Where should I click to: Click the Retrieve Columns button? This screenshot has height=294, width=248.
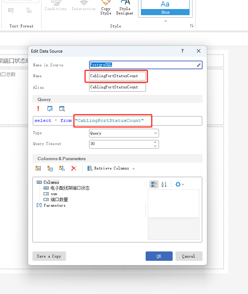108,168
